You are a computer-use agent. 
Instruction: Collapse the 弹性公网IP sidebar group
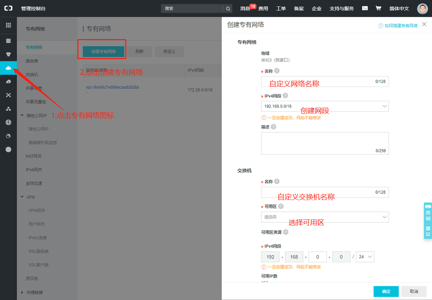[x=22, y=115]
